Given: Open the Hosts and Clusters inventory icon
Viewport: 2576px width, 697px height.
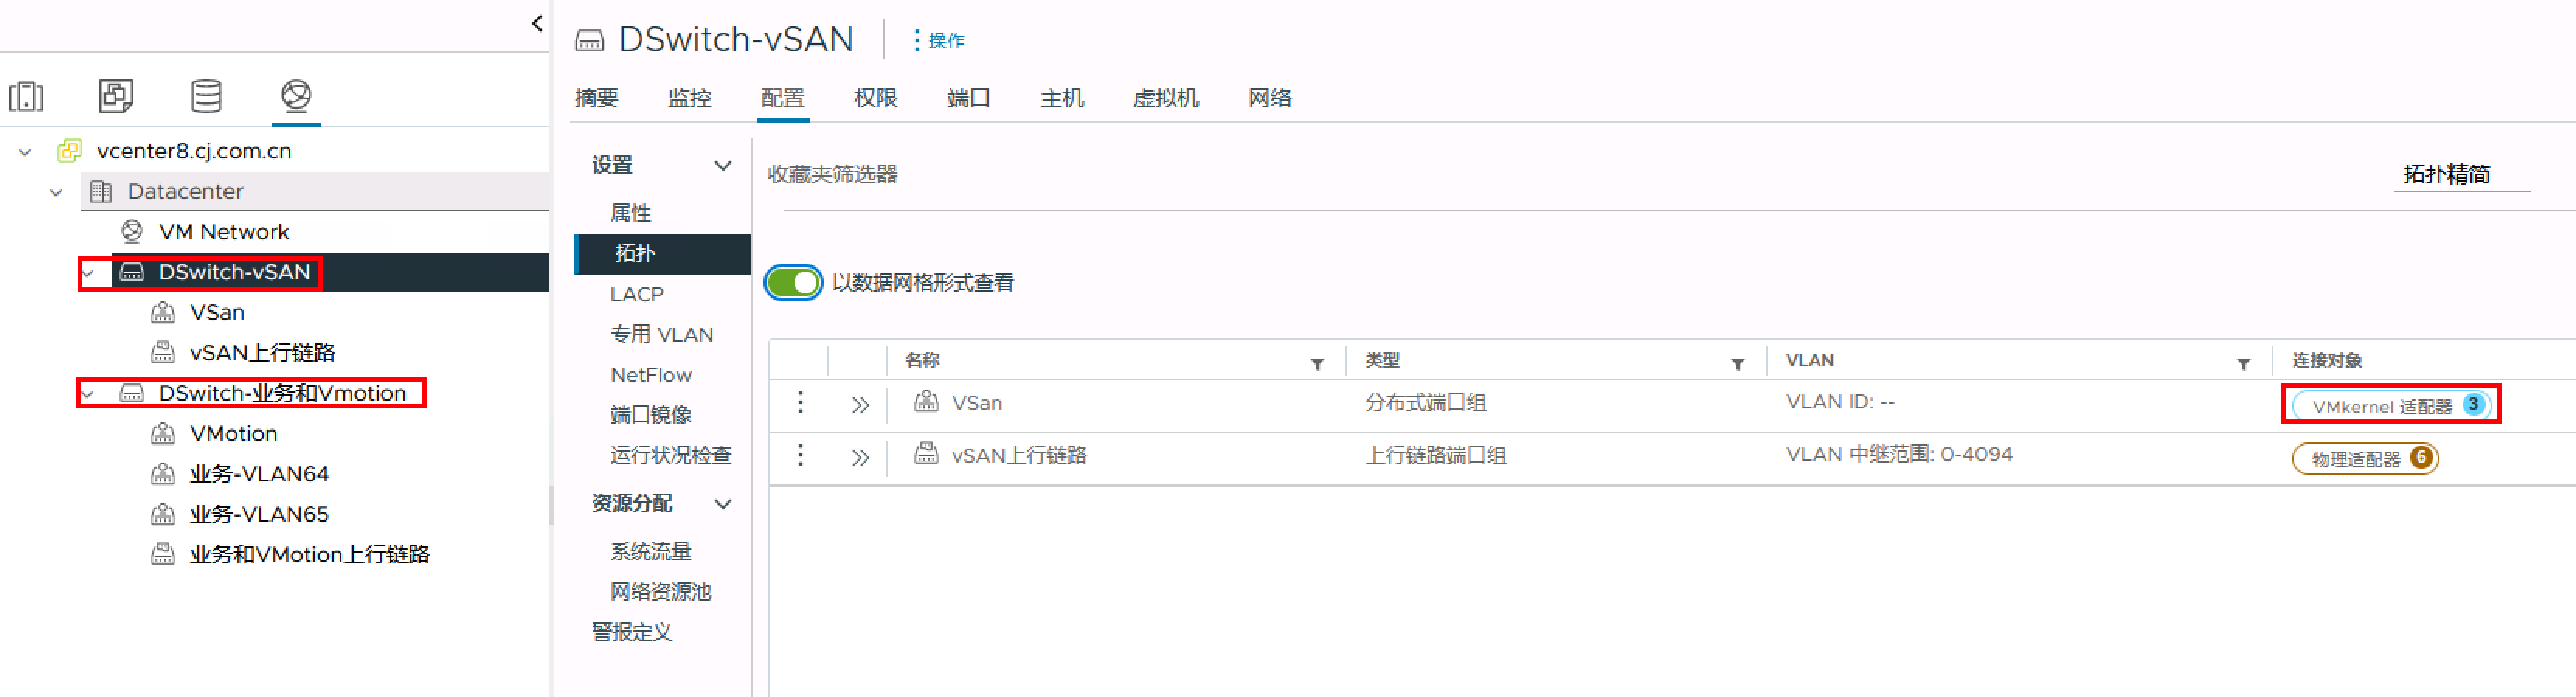Looking at the screenshot, I should tap(27, 96).
